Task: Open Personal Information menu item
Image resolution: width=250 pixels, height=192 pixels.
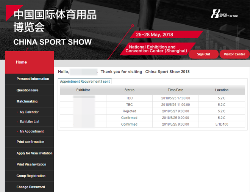Action: (33, 79)
